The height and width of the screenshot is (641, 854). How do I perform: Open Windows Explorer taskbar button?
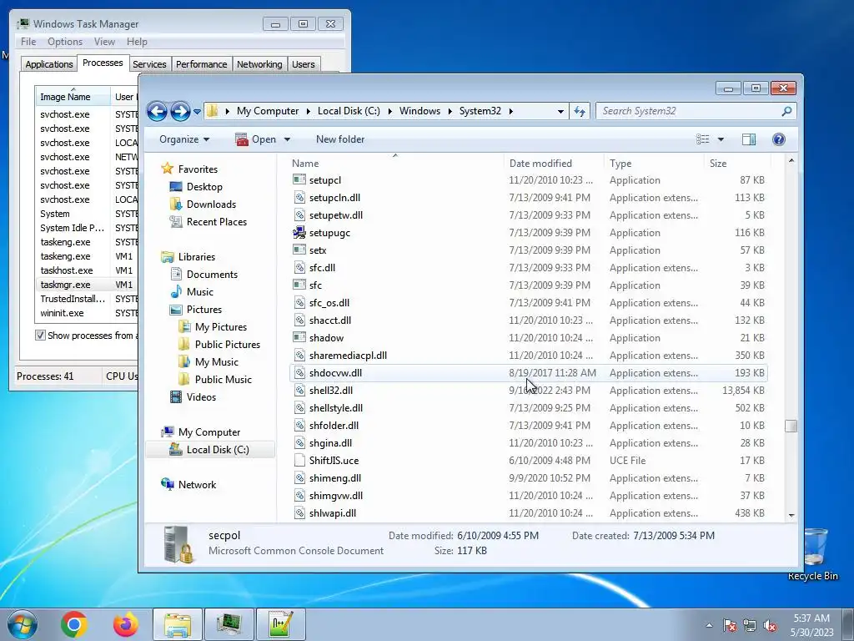point(178,624)
